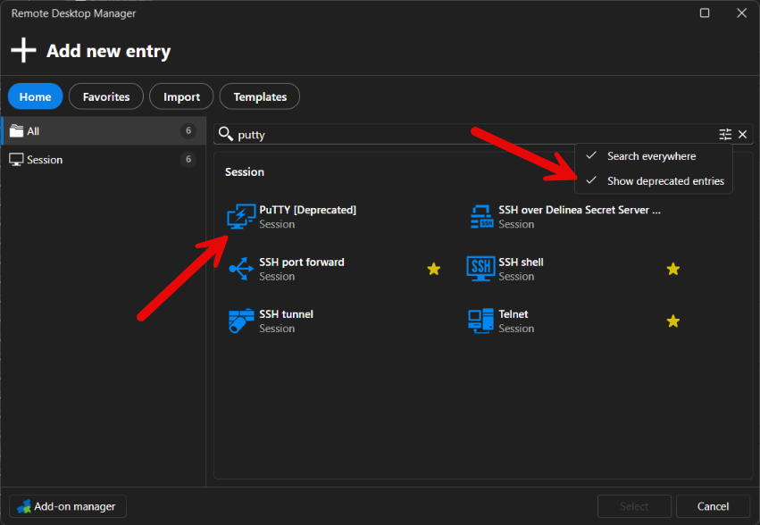Open search filter options icon
This screenshot has height=525, width=760.
[725, 134]
